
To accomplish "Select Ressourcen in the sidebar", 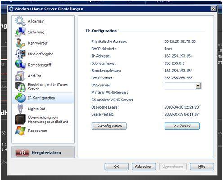I will 43,131.
